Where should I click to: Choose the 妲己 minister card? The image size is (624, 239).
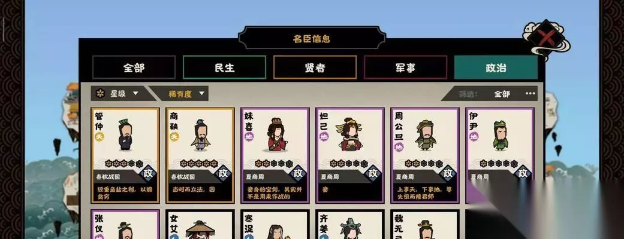(350, 155)
